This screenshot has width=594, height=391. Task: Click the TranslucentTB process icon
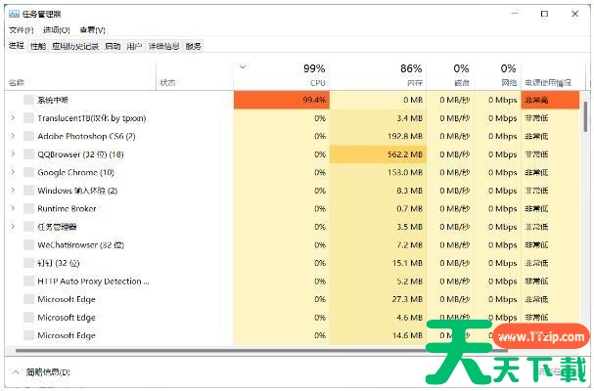(28, 118)
